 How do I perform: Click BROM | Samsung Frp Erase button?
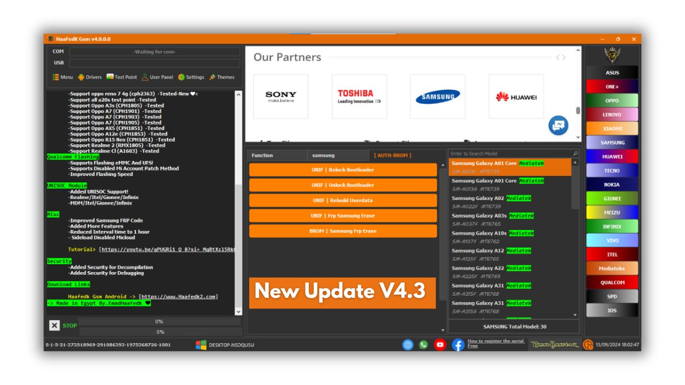click(343, 231)
